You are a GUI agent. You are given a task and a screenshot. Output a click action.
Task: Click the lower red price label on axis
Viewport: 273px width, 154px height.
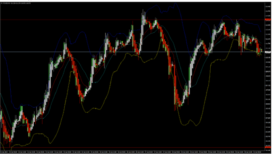click(268, 147)
